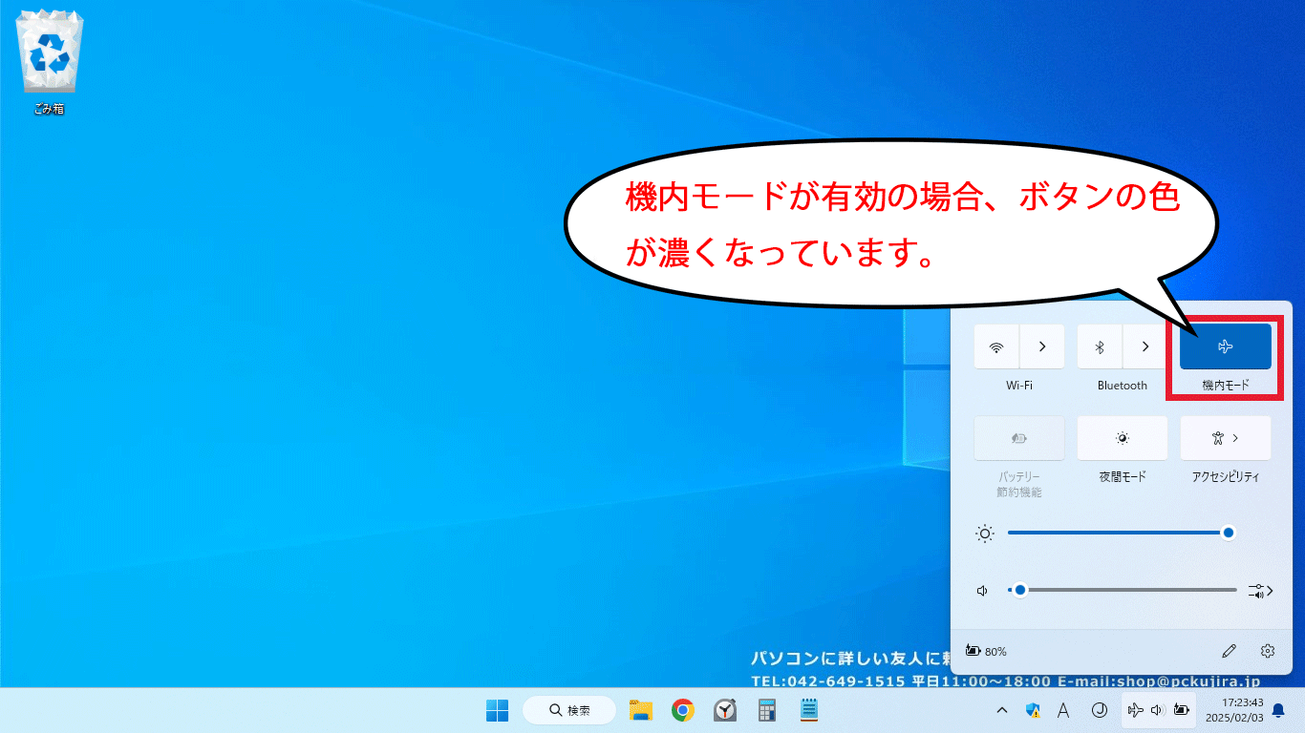The width and height of the screenshot is (1305, 733).
Task: Open File Explorer from the taskbar
Action: tap(640, 710)
